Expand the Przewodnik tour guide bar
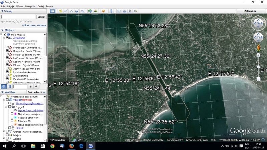This screenshot has width=267, height=150. (x=57, y=140)
